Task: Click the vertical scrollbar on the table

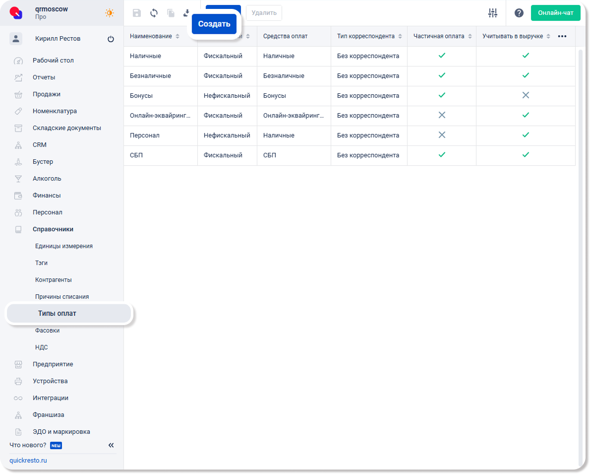Action: (581, 248)
